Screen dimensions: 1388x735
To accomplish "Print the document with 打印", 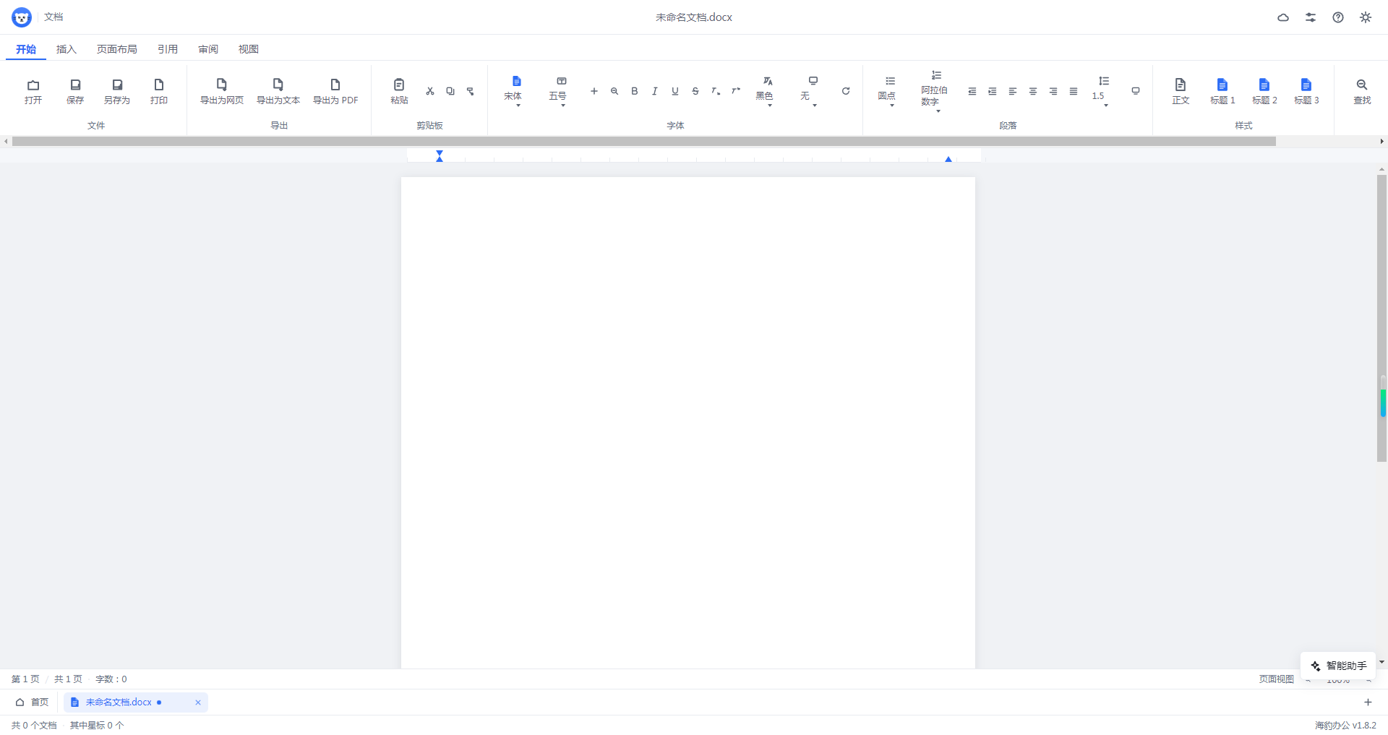I will pos(159,92).
